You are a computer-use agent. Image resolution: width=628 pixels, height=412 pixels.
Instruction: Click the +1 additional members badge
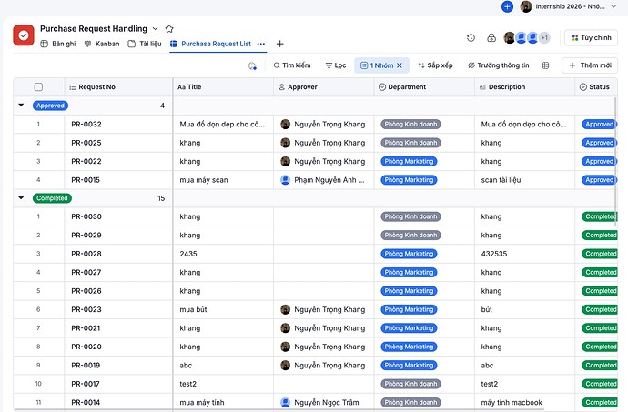click(x=544, y=37)
